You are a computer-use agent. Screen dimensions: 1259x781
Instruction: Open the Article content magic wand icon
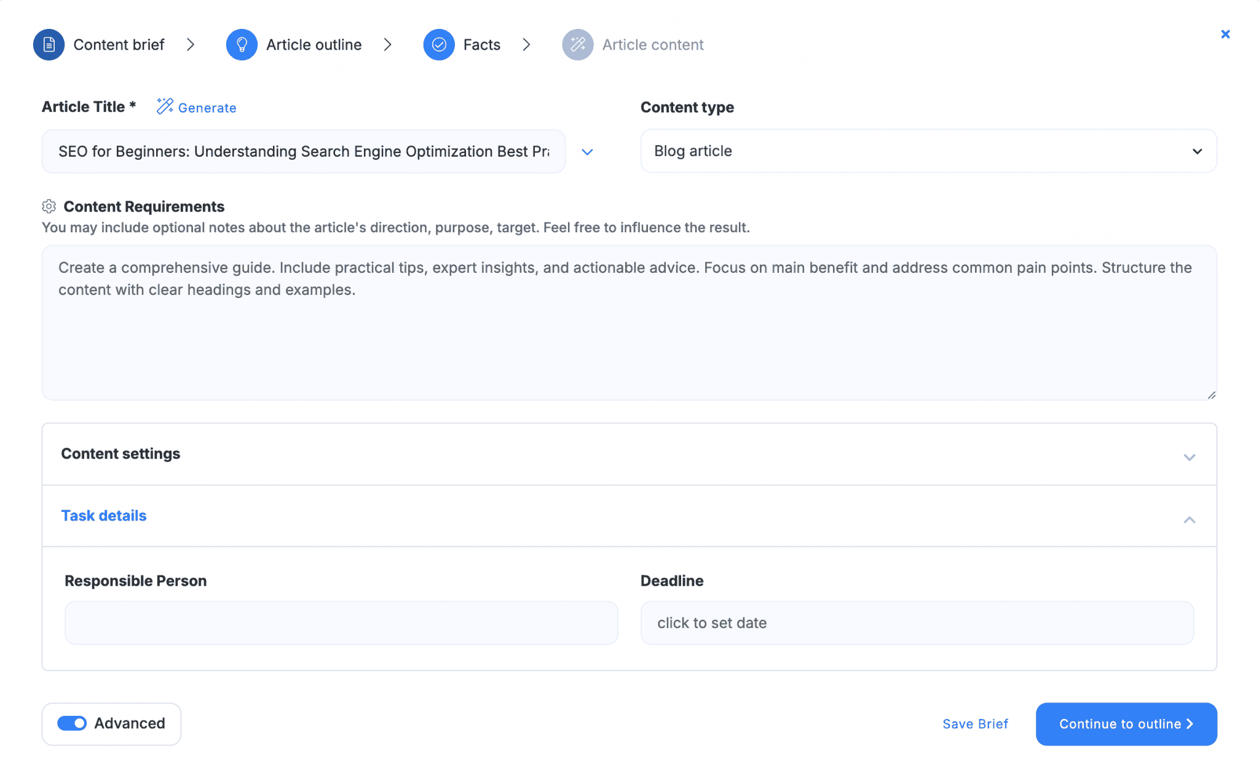tap(577, 44)
